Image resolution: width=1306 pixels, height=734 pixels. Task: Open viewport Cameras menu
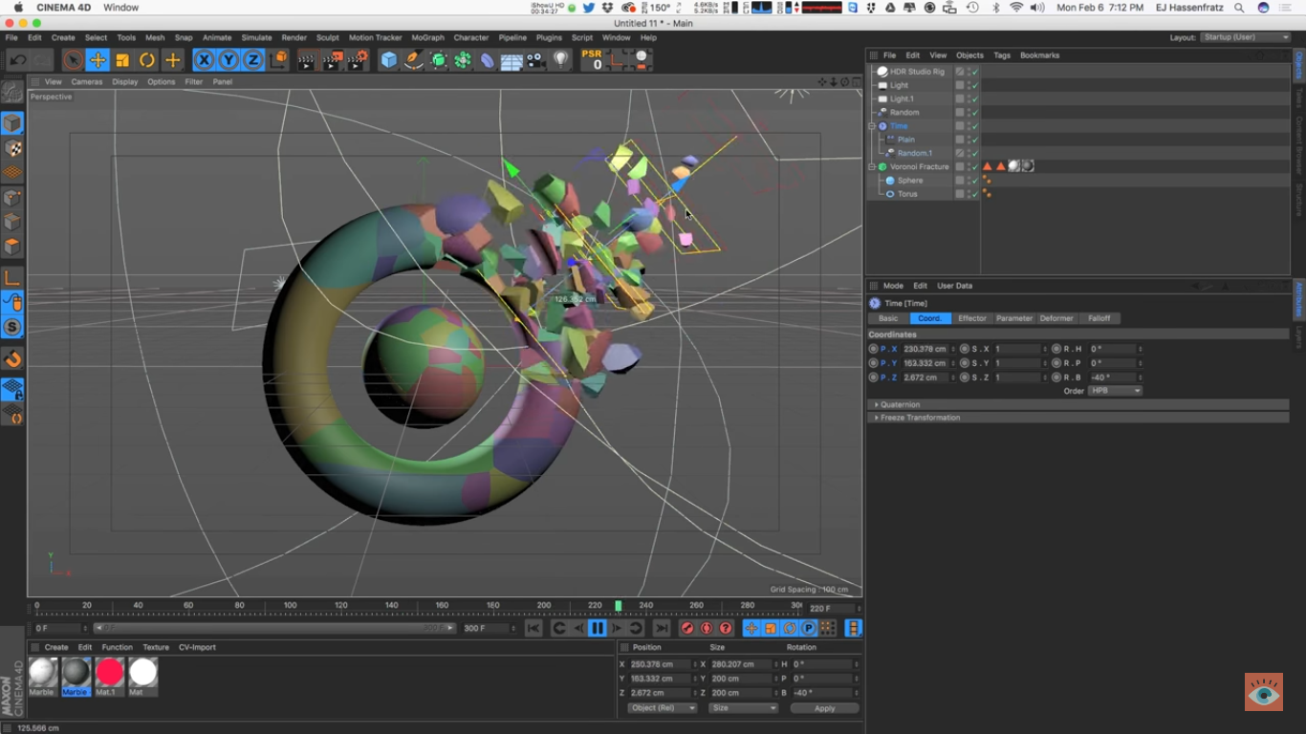tap(87, 81)
